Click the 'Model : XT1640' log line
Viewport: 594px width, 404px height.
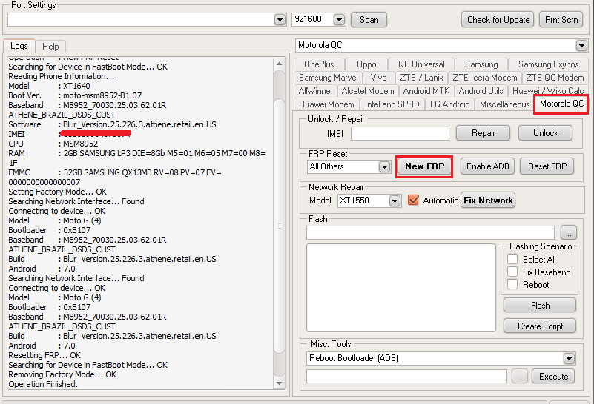click(x=49, y=86)
